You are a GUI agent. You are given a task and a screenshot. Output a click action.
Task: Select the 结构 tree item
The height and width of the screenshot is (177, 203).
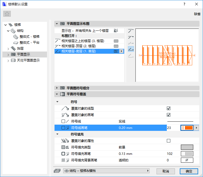click(x=20, y=31)
